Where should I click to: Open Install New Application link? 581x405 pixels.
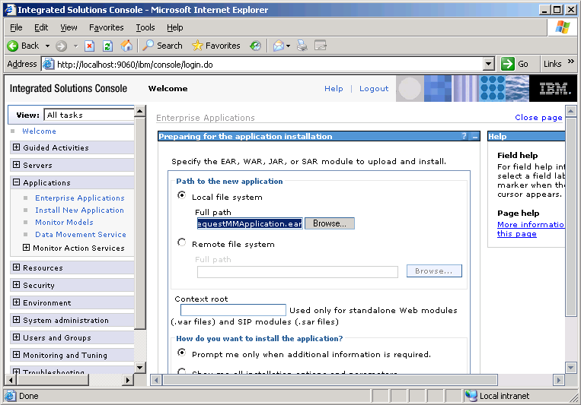click(79, 210)
